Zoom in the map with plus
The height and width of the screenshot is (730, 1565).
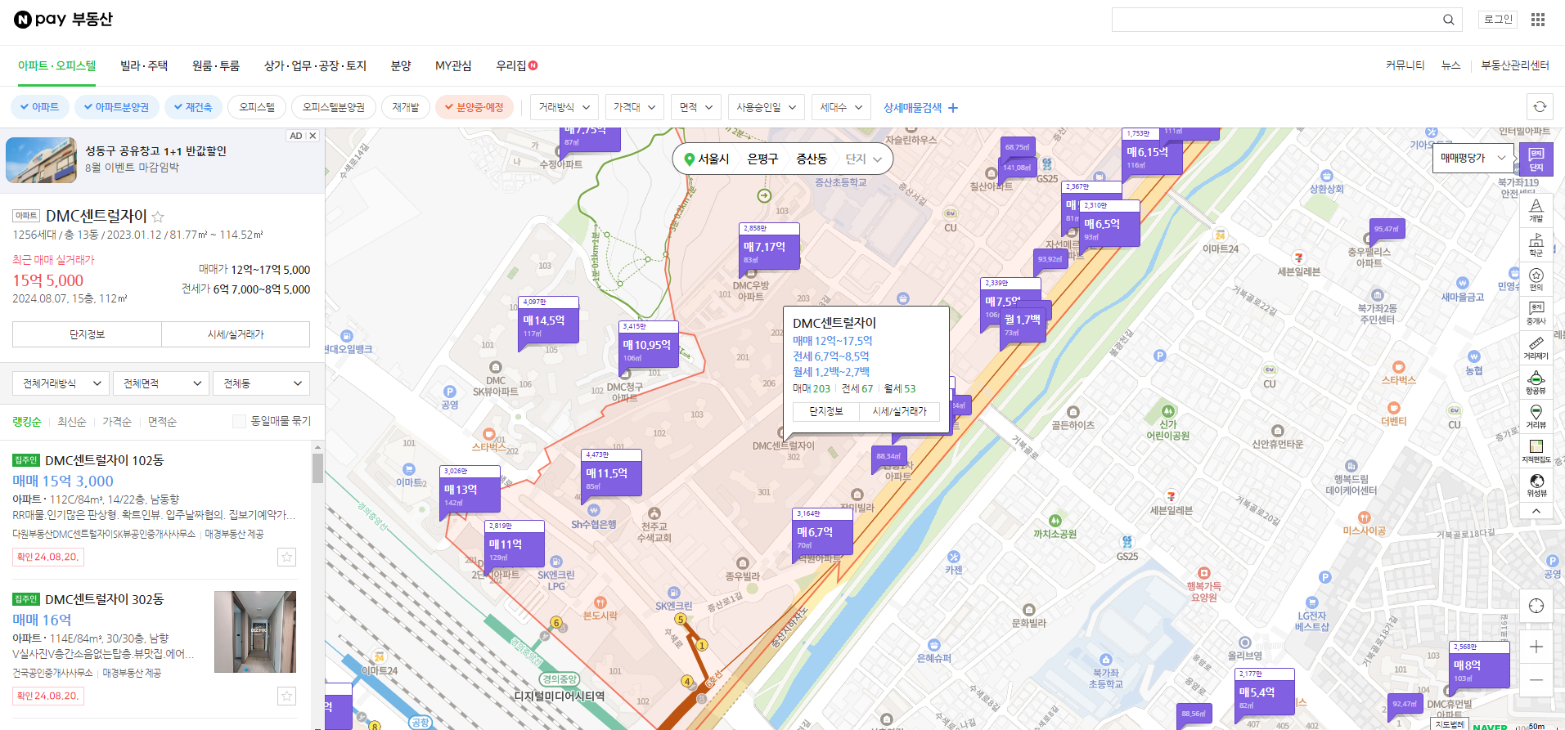1536,647
